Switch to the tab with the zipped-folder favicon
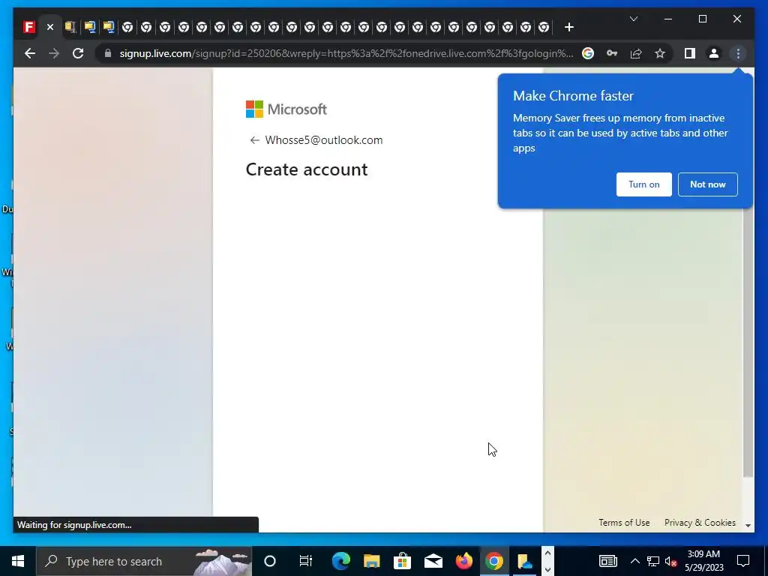 point(70,27)
